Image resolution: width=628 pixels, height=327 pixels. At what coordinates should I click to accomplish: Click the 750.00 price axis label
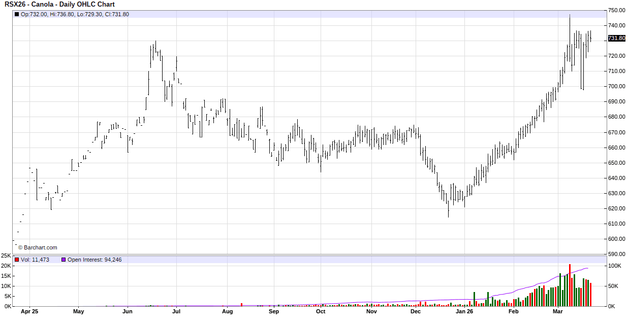(616, 10)
